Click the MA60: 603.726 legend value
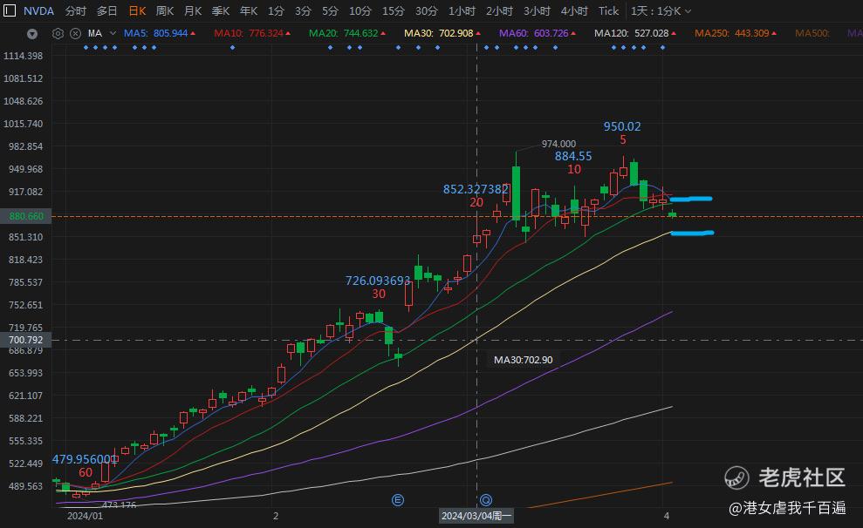863x528 pixels. (538, 33)
